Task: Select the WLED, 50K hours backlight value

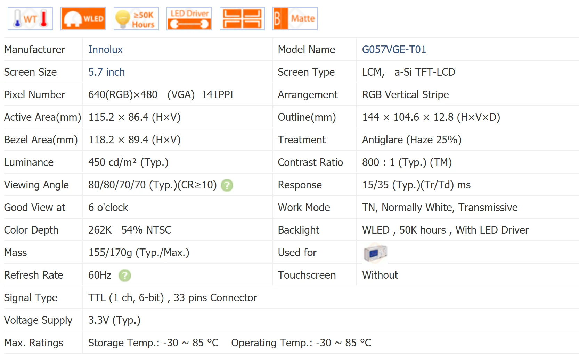Action: [x=446, y=230]
